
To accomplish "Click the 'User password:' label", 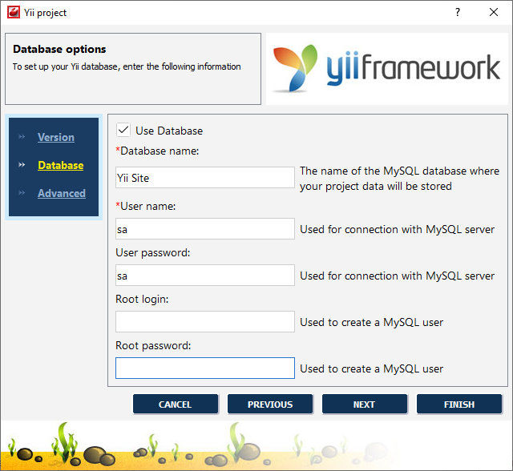I will tap(153, 252).
